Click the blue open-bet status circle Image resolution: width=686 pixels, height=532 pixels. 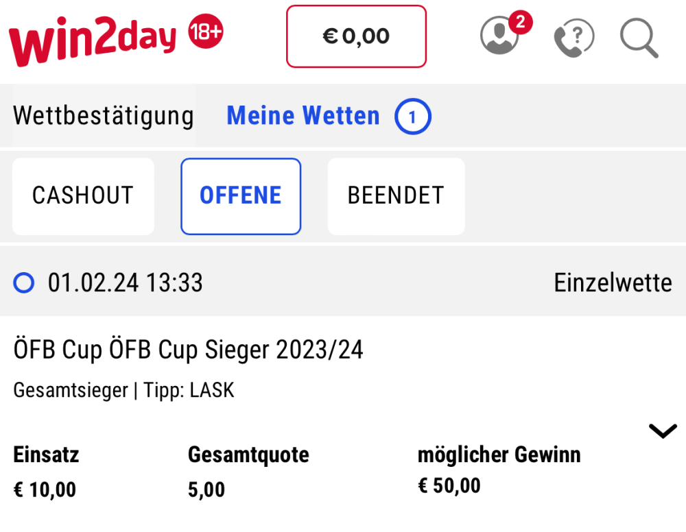[24, 282]
